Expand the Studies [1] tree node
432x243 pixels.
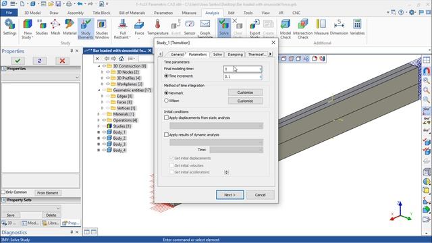(x=99, y=126)
